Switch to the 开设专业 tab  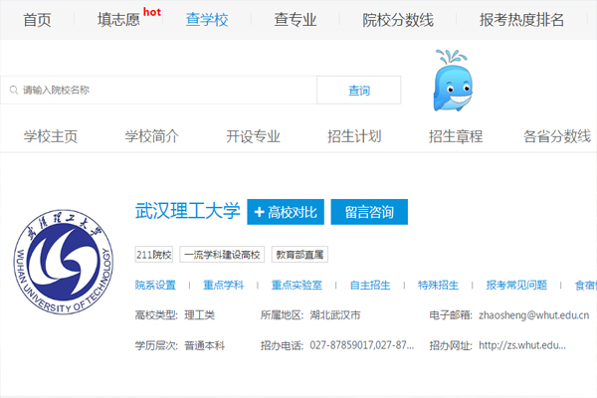click(x=253, y=136)
